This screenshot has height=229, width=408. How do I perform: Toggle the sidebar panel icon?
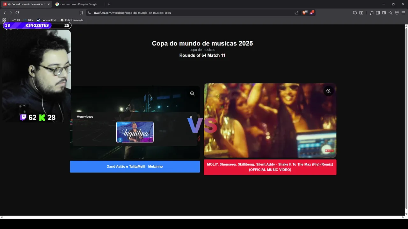(378, 13)
